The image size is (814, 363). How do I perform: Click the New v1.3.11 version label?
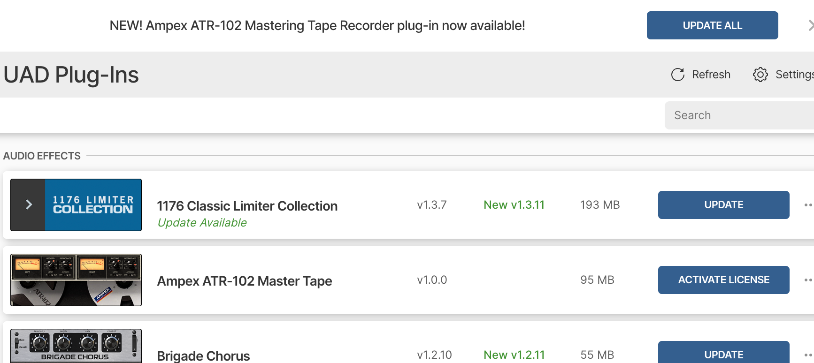pos(514,205)
